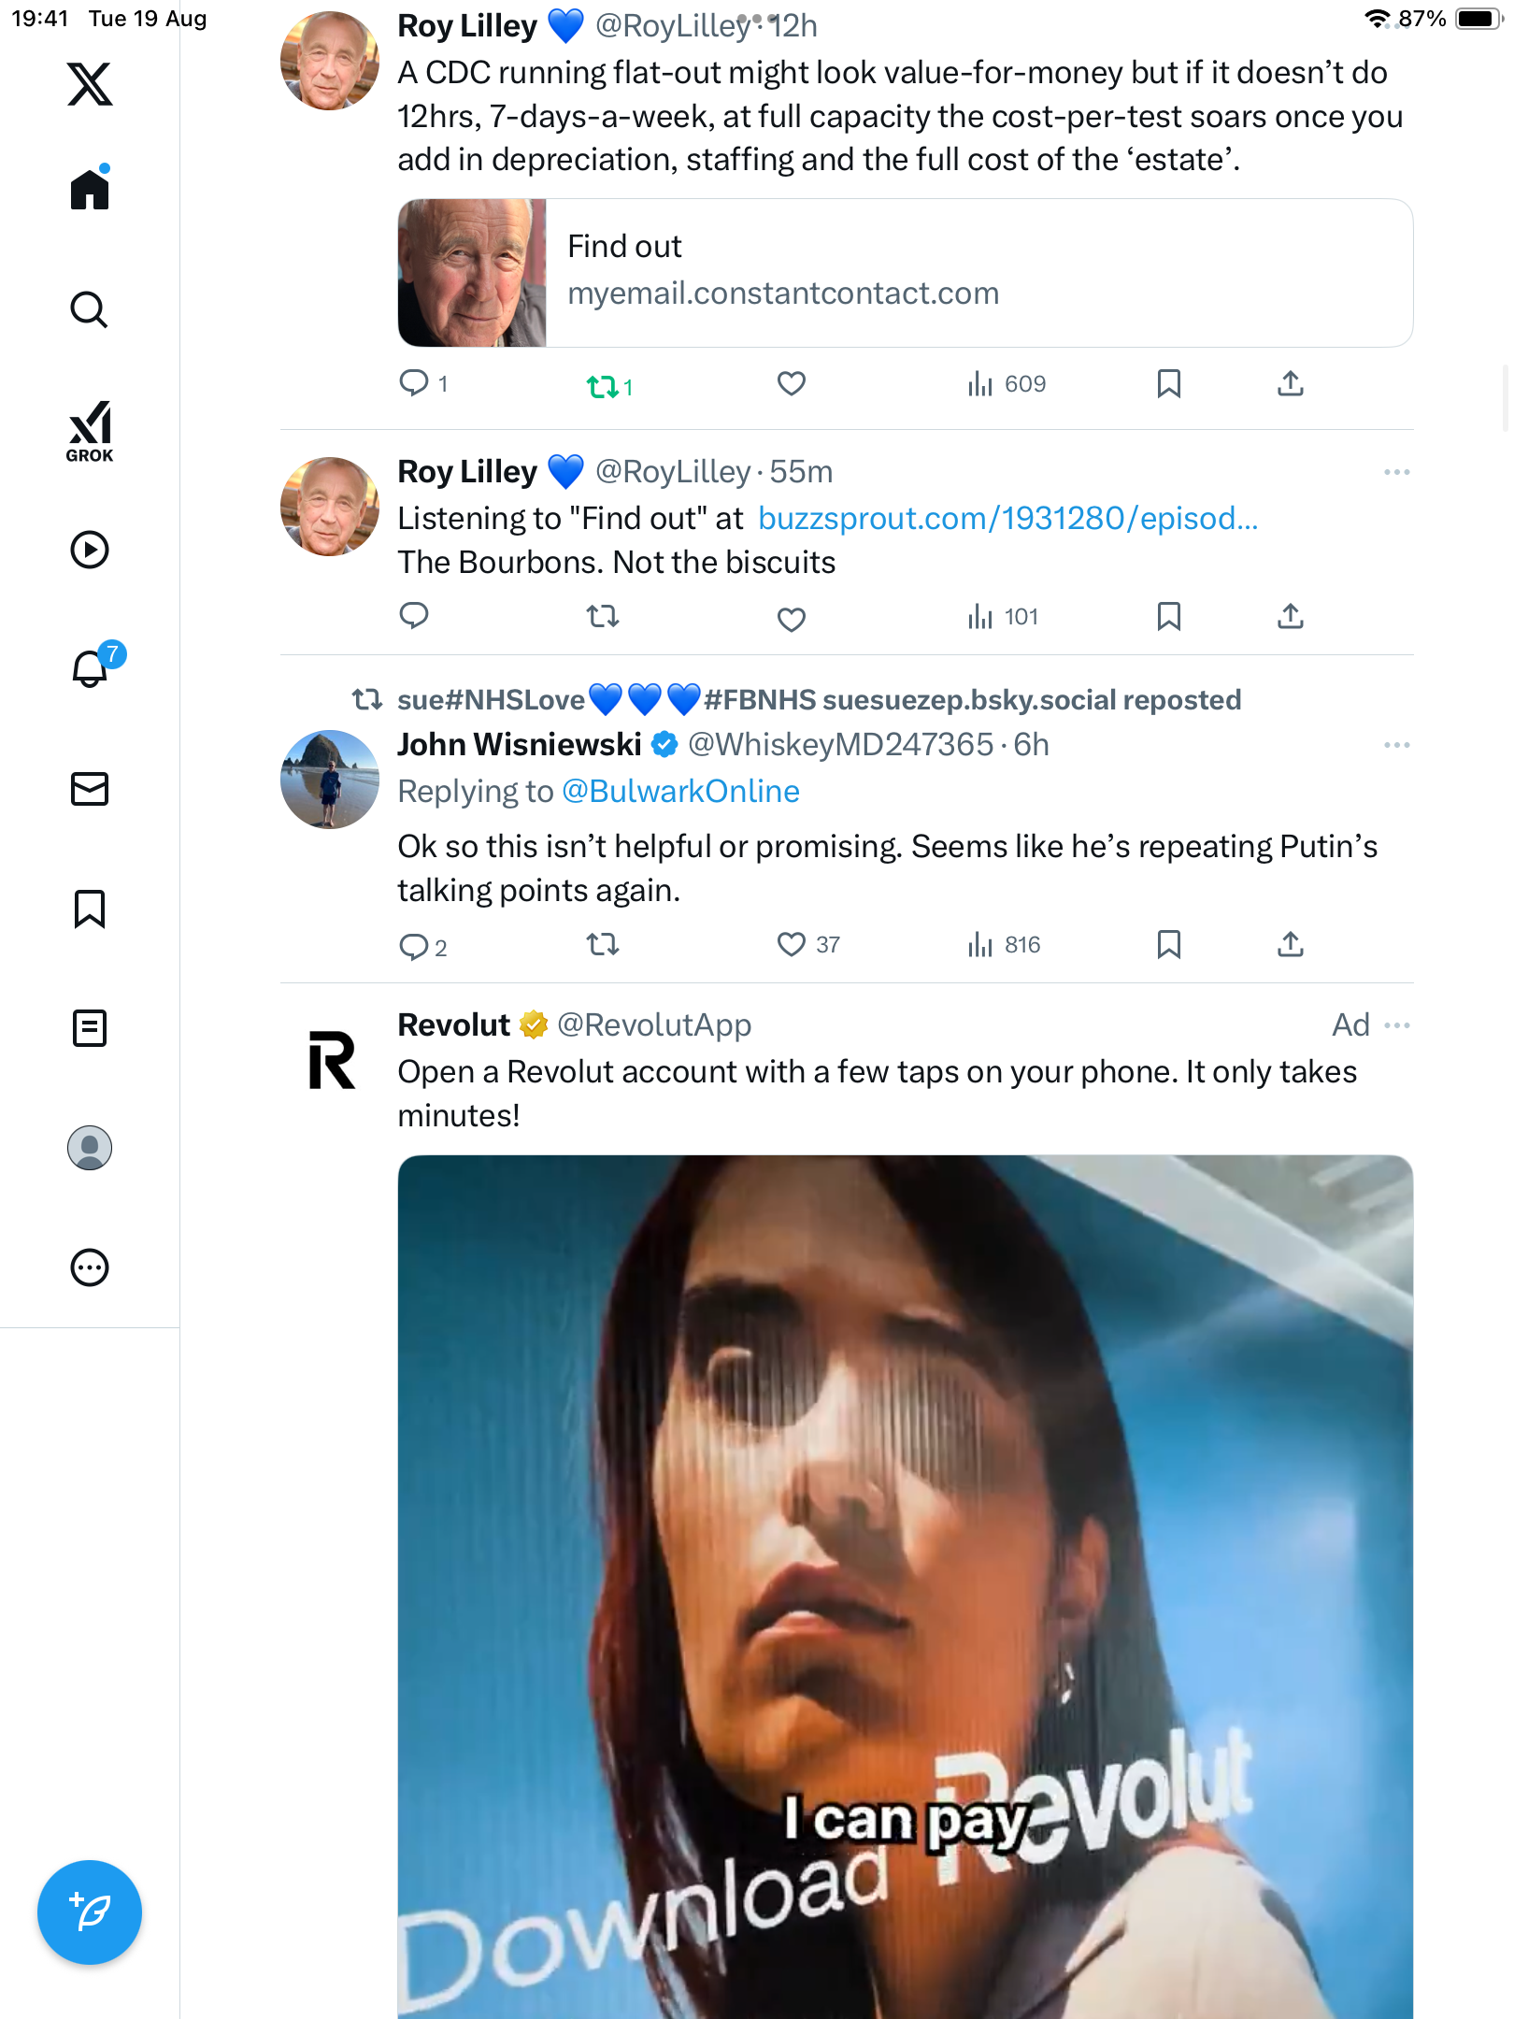
Task: Open more options on John Wisniewski's post
Action: 1397,745
